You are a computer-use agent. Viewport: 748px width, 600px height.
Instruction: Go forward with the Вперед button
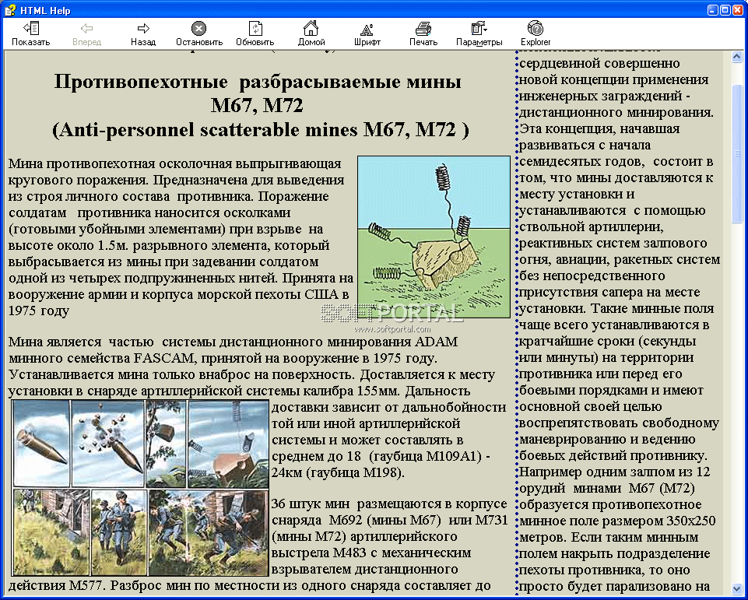point(87,33)
